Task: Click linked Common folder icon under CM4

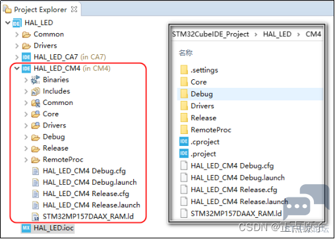Action: [36, 103]
